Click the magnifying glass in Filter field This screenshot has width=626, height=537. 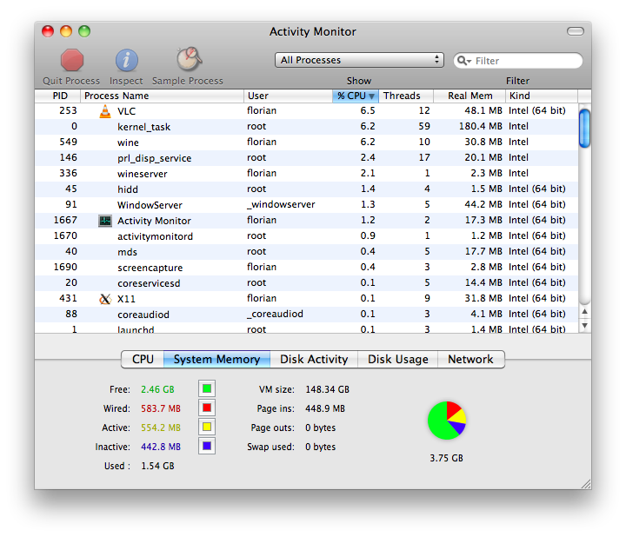tap(464, 61)
